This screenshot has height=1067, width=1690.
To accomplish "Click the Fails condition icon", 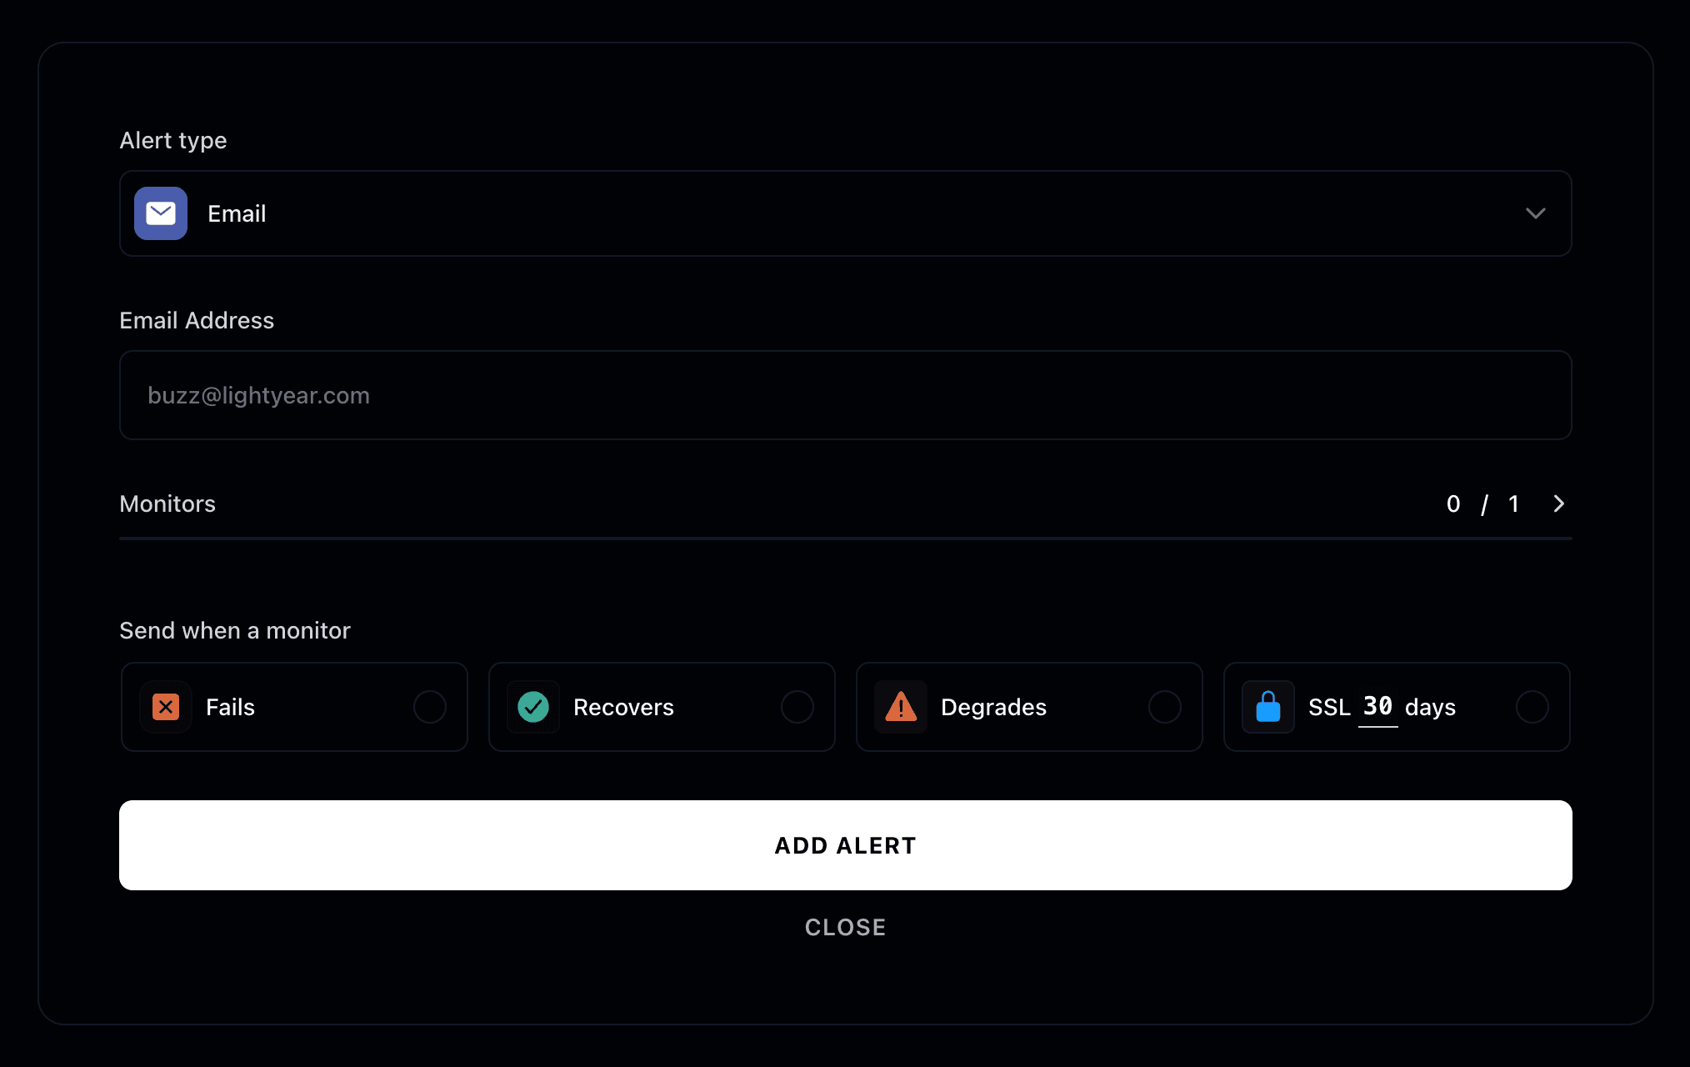I will click(164, 707).
